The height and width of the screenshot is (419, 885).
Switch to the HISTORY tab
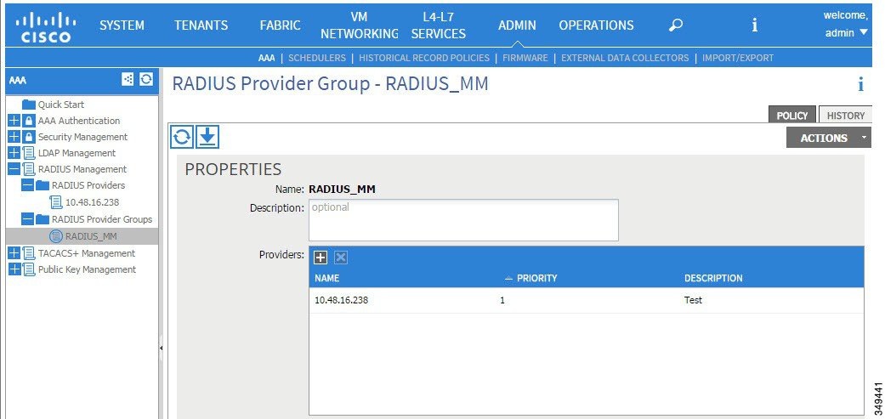click(846, 115)
